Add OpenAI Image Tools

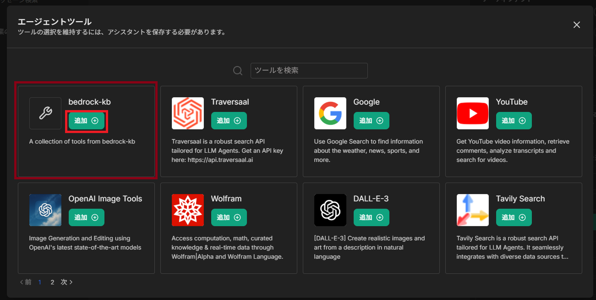[x=87, y=217]
